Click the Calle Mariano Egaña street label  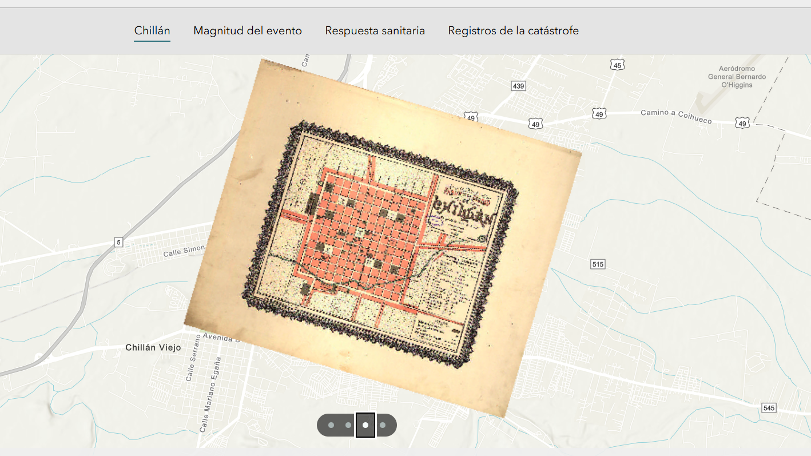coord(209,394)
